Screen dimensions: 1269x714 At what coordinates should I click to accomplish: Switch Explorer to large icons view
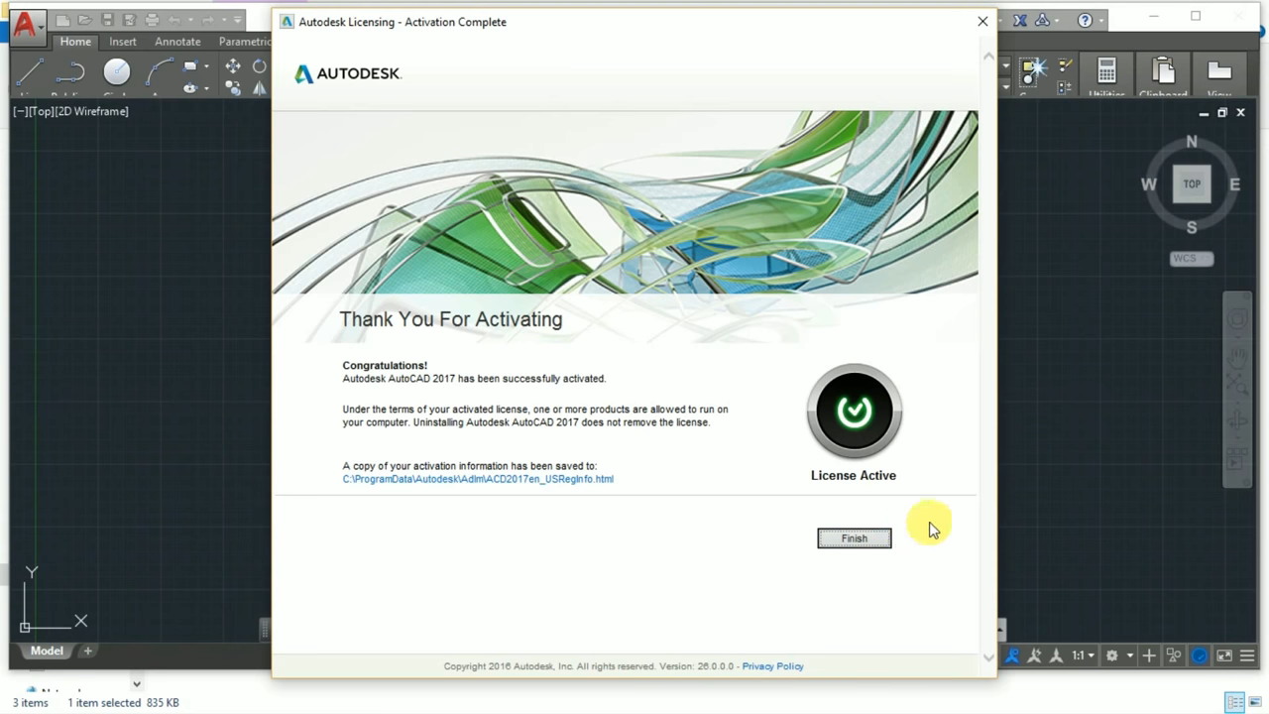pyautogui.click(x=1255, y=702)
